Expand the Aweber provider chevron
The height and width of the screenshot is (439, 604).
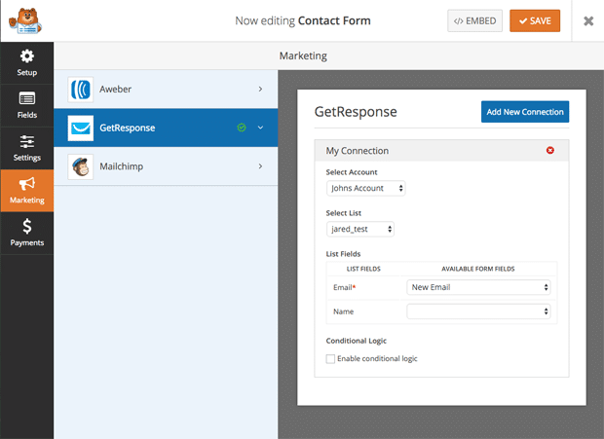[260, 89]
